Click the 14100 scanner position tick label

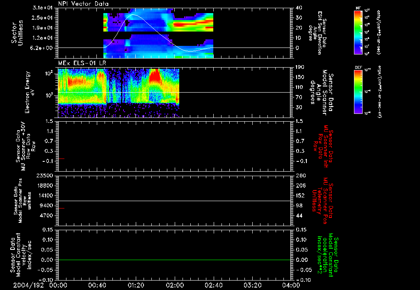46,195
